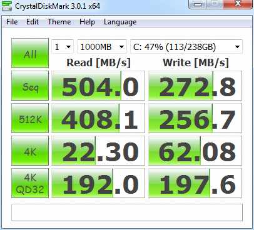
Task: Click the Read [MB/s] column header
Action: [x=98, y=62]
